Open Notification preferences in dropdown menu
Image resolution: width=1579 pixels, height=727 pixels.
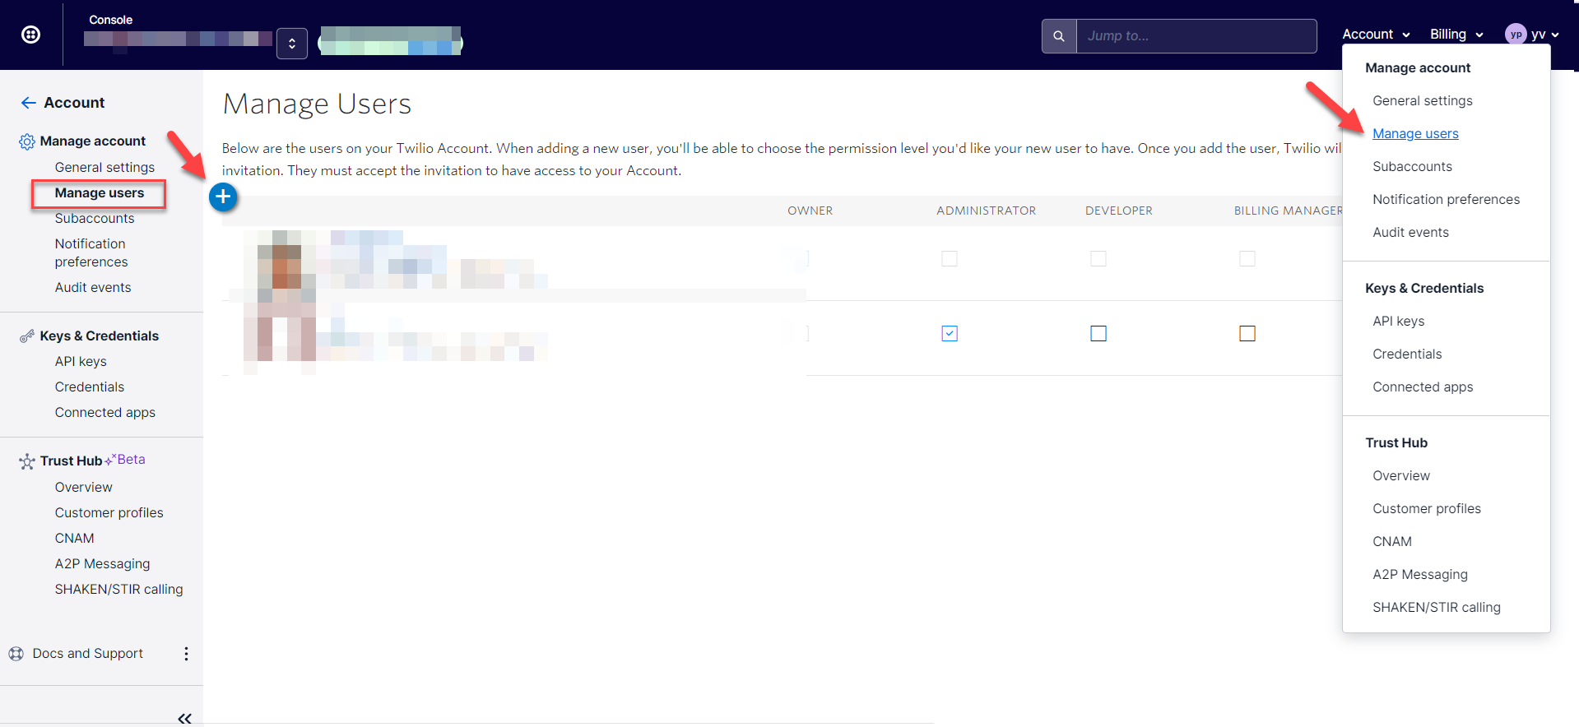(x=1446, y=200)
